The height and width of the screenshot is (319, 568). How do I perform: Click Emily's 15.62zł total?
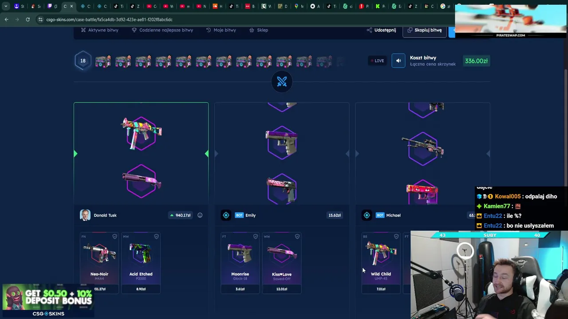coord(335,215)
